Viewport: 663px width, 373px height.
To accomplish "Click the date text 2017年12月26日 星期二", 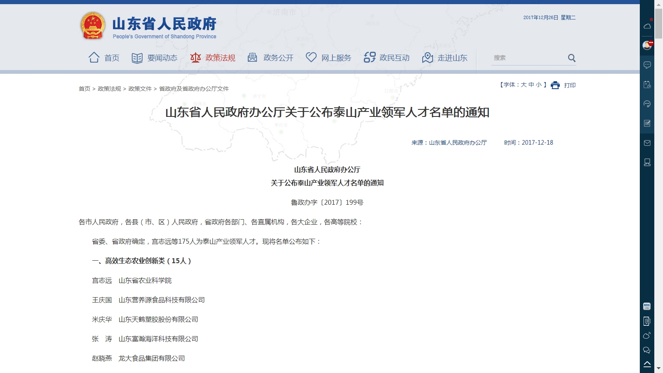I will [x=549, y=17].
